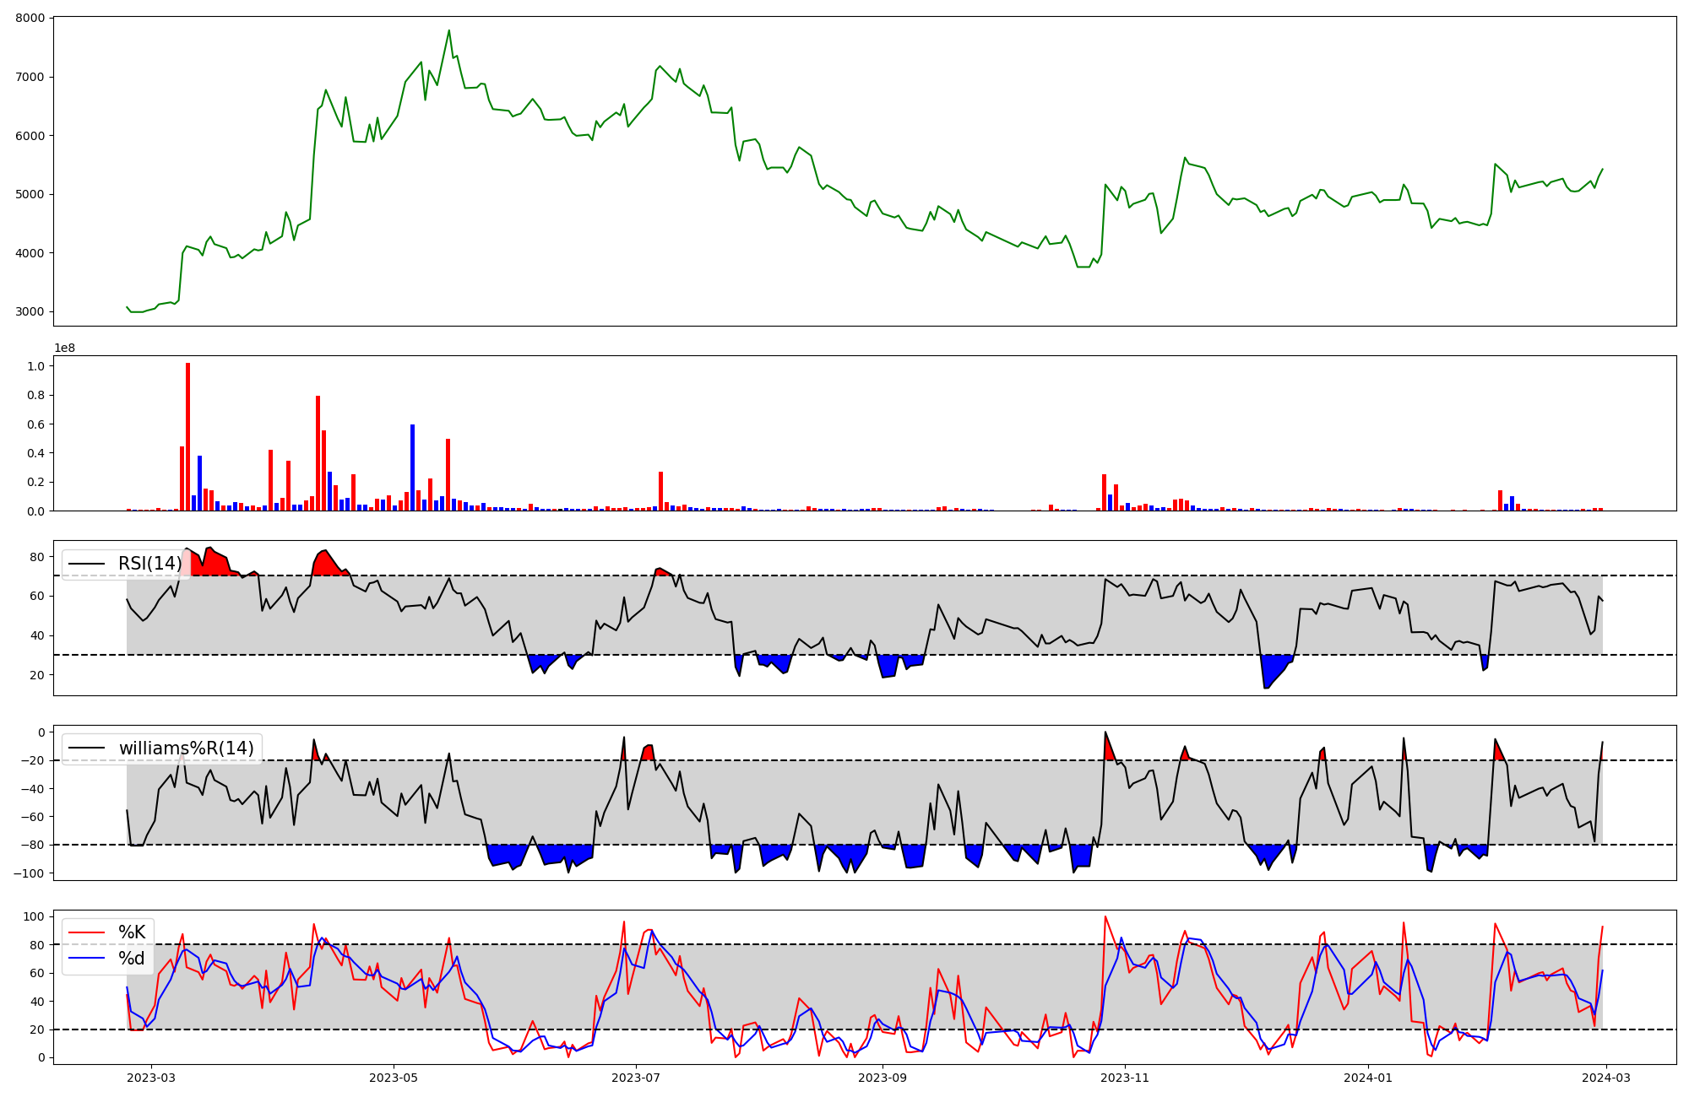Click the green price line's highest peak
Image resolution: width=1689 pixels, height=1097 pixels.
(448, 31)
